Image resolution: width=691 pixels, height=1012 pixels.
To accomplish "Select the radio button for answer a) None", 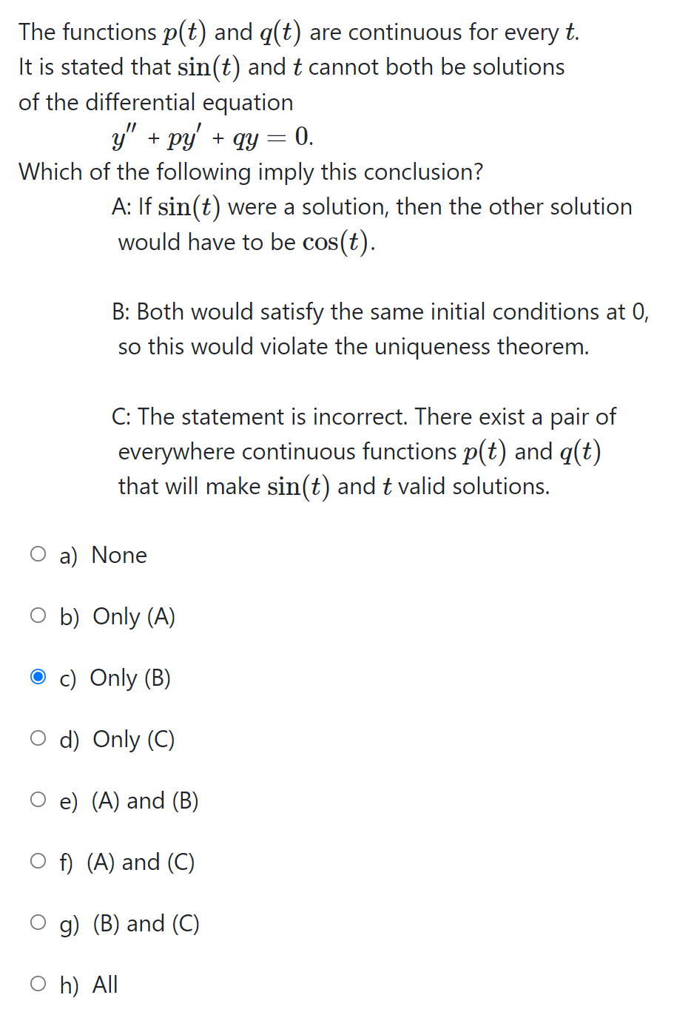I will tap(38, 553).
